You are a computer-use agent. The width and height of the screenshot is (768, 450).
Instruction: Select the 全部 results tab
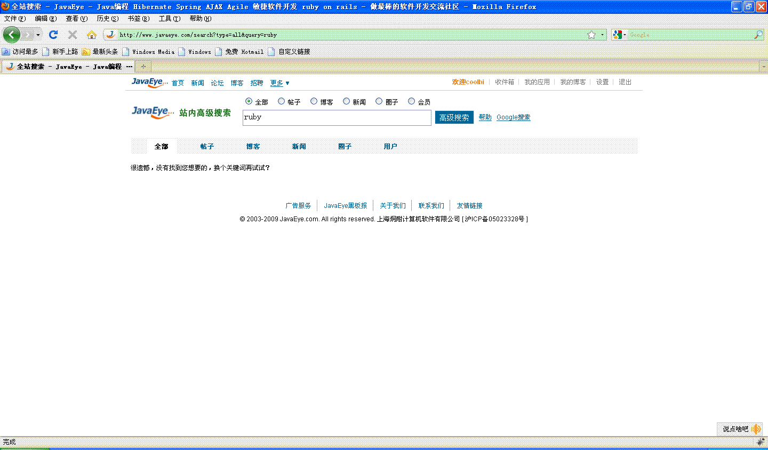pos(162,147)
